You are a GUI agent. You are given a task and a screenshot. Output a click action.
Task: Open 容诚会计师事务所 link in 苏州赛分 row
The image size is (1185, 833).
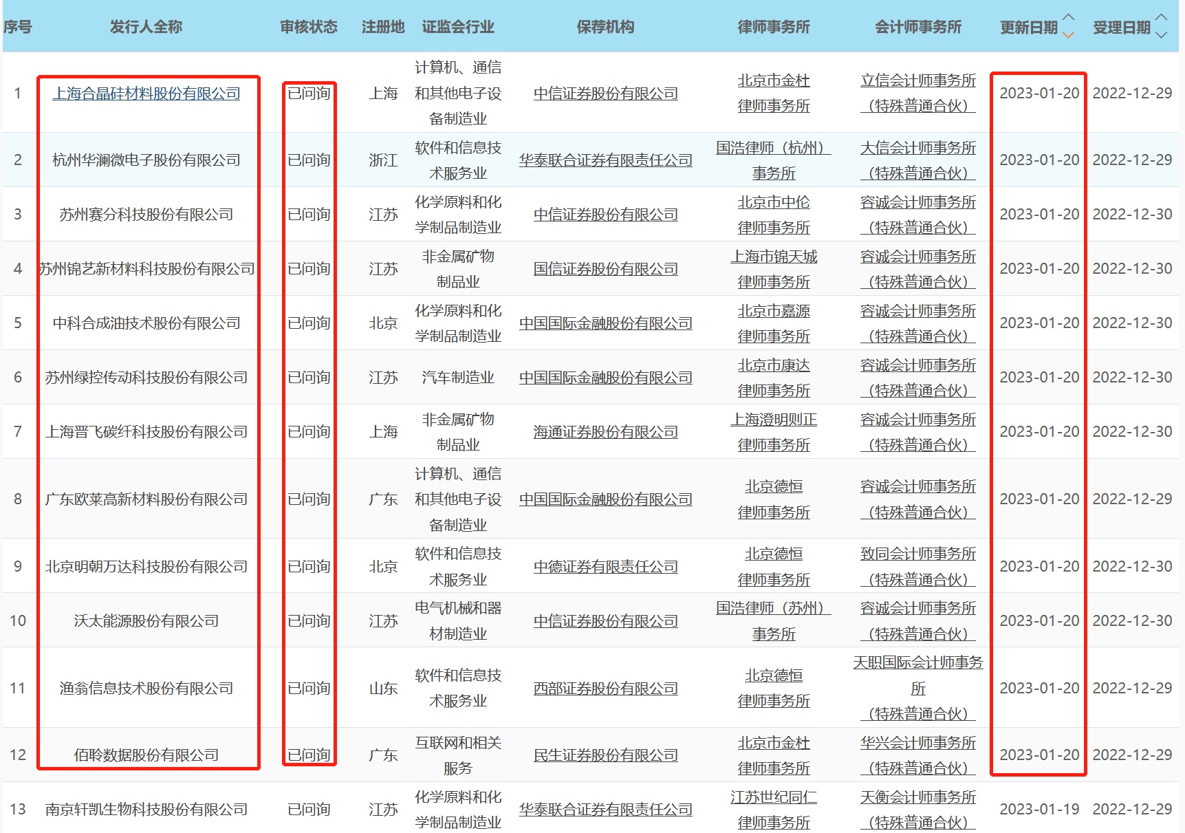point(918,215)
